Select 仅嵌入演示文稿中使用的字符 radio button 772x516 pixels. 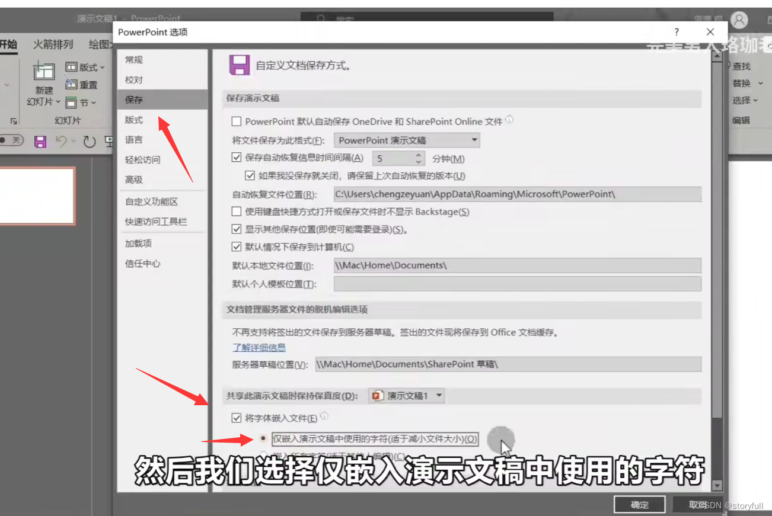(263, 438)
